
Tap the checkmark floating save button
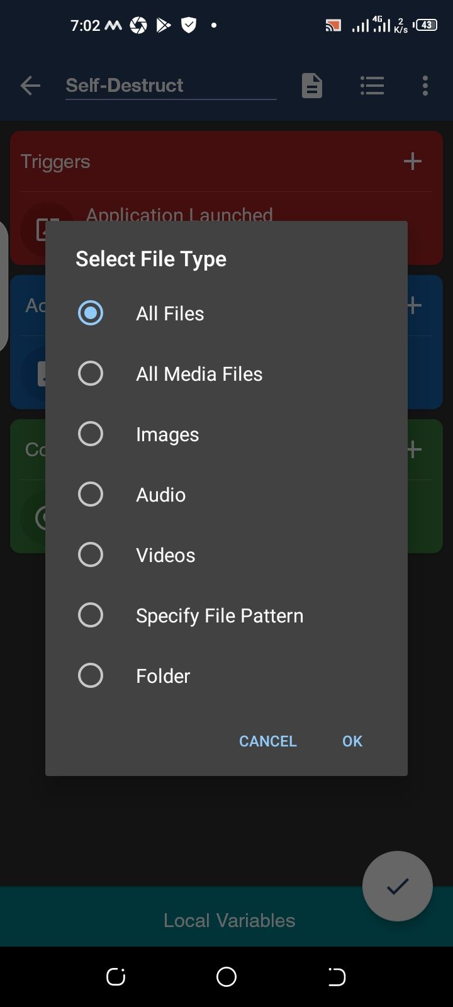pyautogui.click(x=398, y=886)
